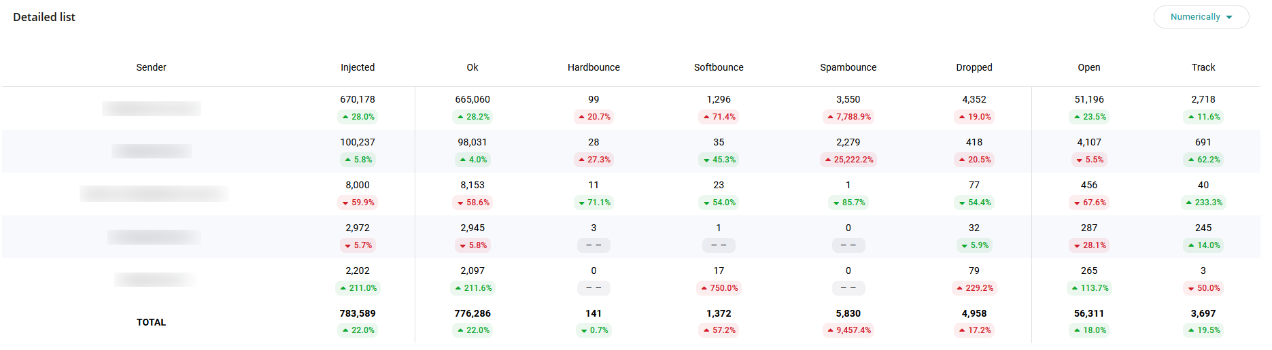1272x350 pixels.
Task: Click the 211.0% injected increase badge
Action: pyautogui.click(x=358, y=288)
